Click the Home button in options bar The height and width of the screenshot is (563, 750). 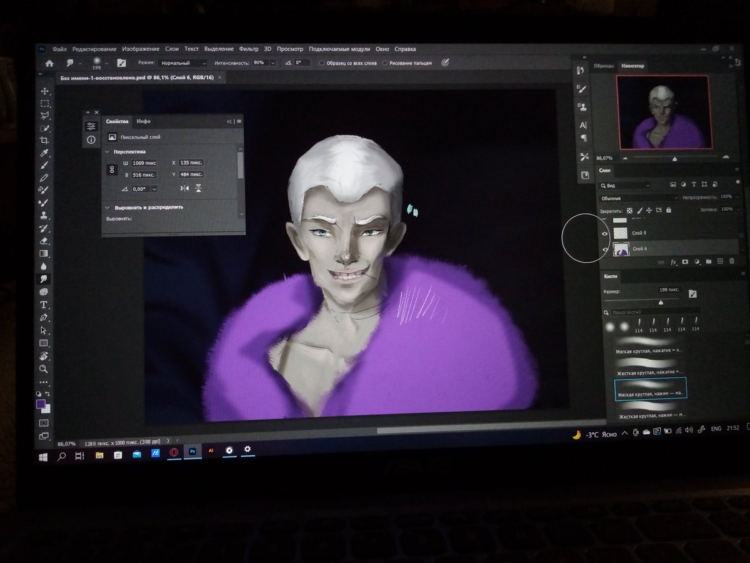pos(49,63)
